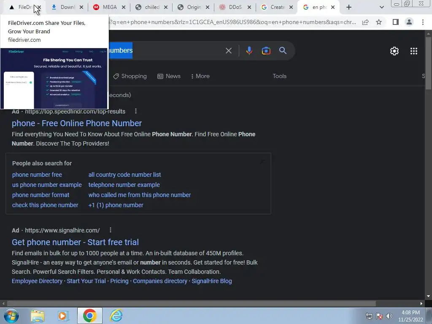Open 'phone - Free Online Phone Number' result

pos(77,123)
